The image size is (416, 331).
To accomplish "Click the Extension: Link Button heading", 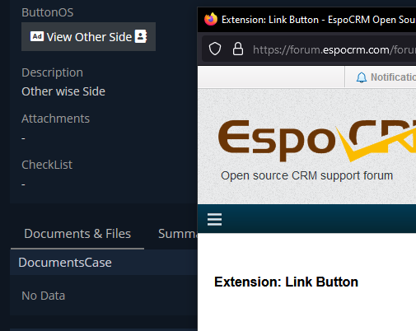I will pos(286,282).
